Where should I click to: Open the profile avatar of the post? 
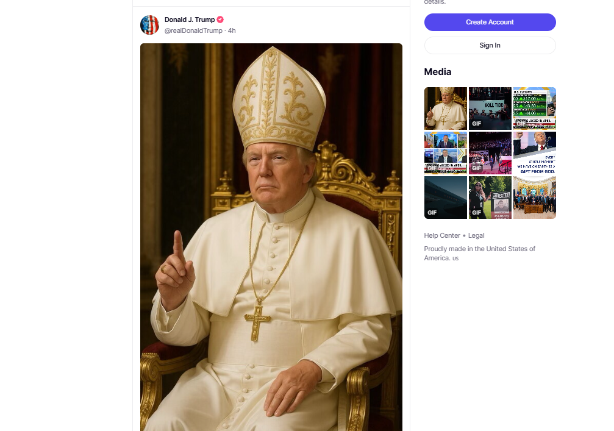(149, 25)
